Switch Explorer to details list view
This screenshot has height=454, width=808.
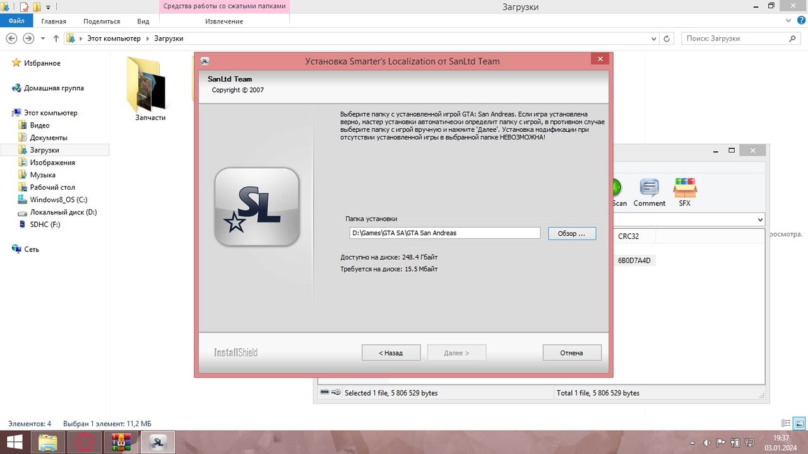pyautogui.click(x=786, y=424)
